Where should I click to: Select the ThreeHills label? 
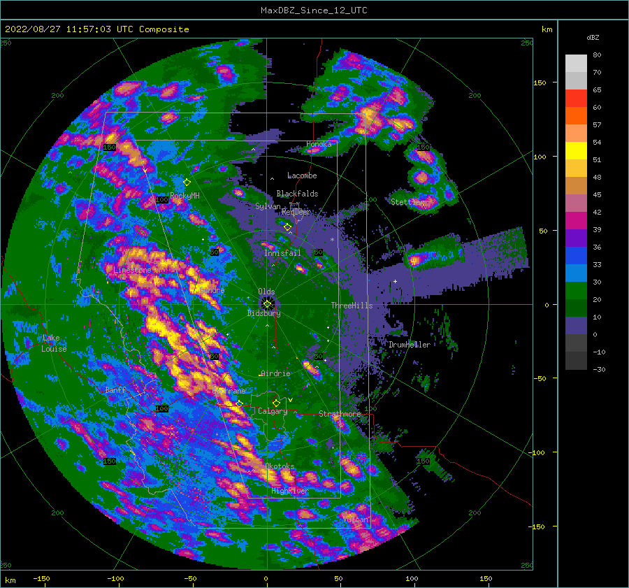(x=352, y=306)
